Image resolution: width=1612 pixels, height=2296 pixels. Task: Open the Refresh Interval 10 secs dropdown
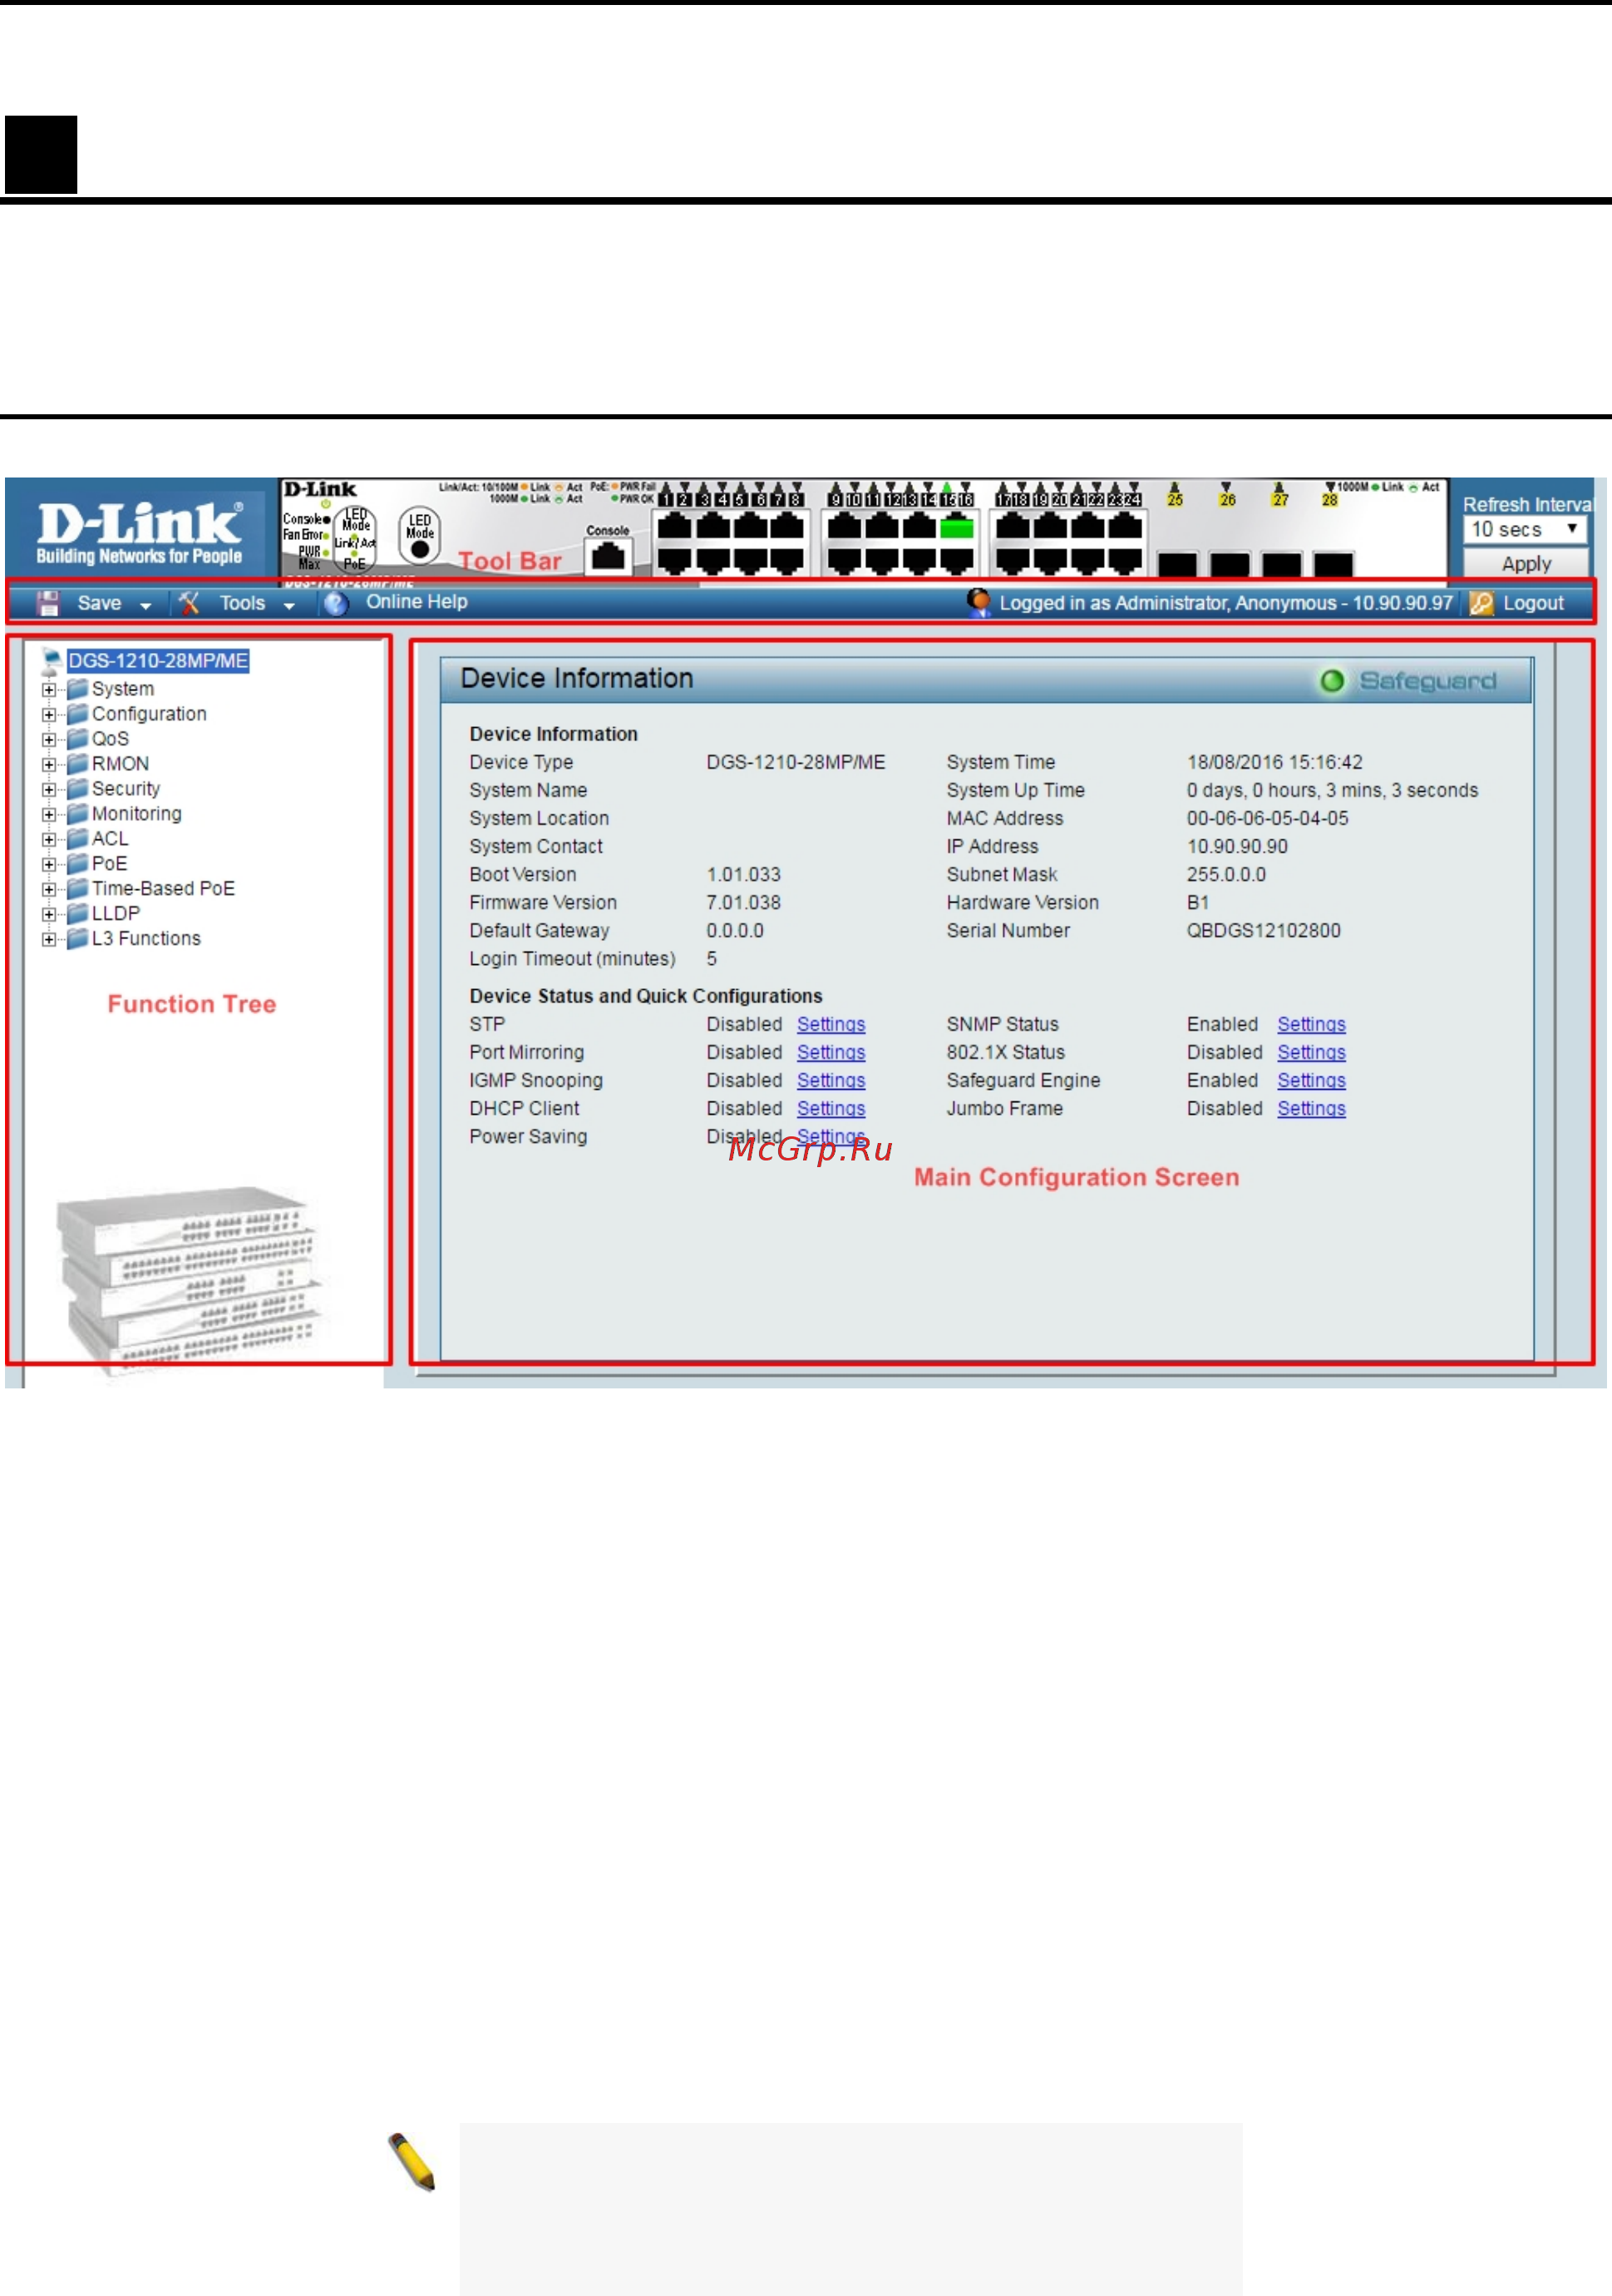[x=1524, y=529]
